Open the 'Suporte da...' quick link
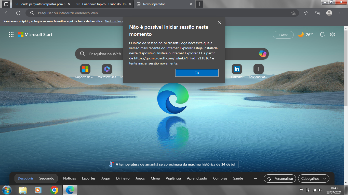 tap(85, 71)
